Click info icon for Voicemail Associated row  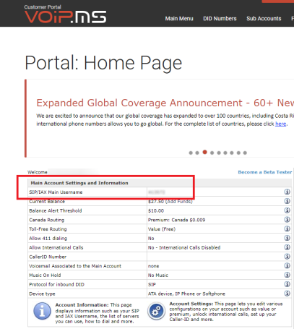tap(287, 265)
